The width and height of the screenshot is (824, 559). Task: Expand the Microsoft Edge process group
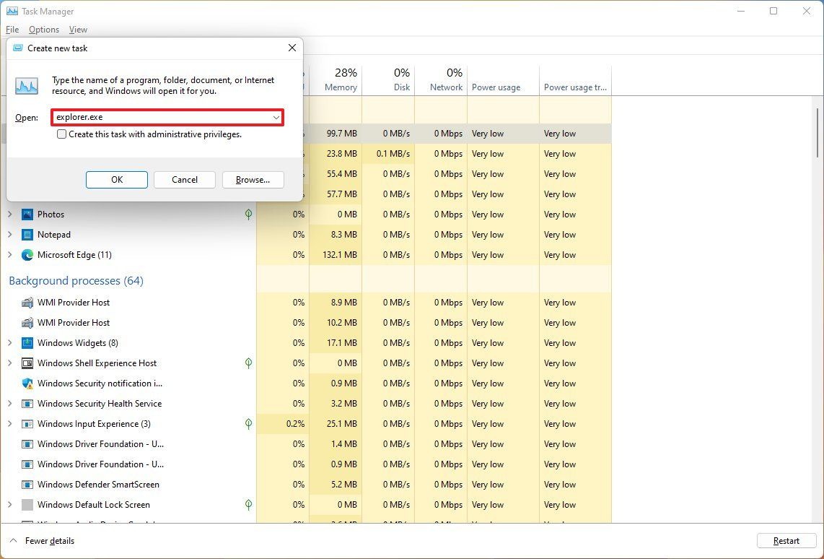(9, 254)
